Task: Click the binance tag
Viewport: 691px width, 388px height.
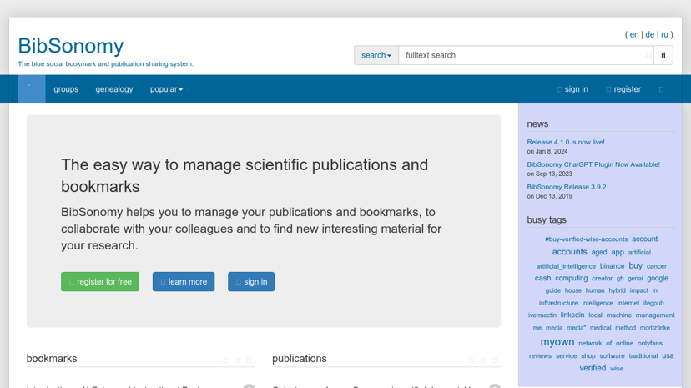Action: [x=612, y=266]
